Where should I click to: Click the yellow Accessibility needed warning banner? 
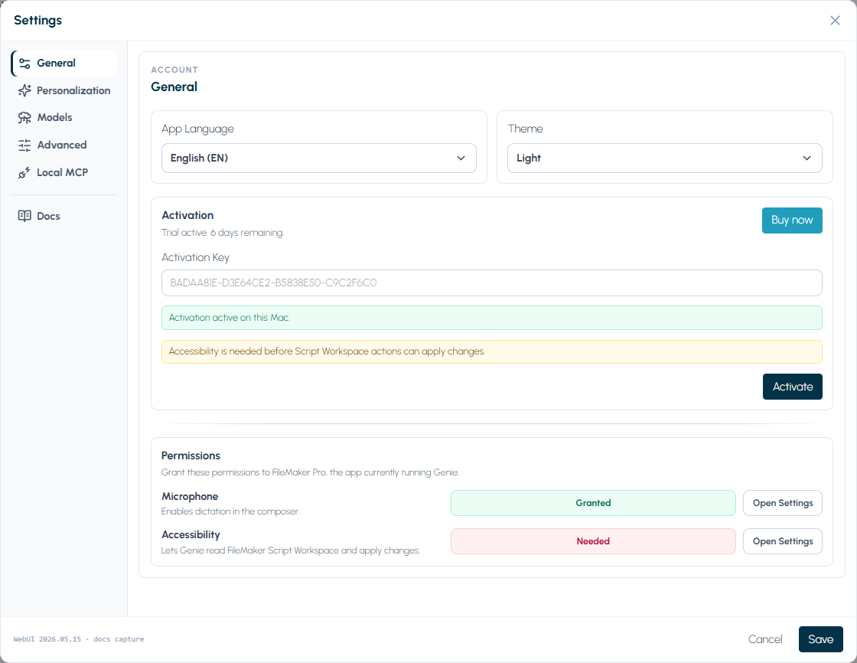coord(492,351)
